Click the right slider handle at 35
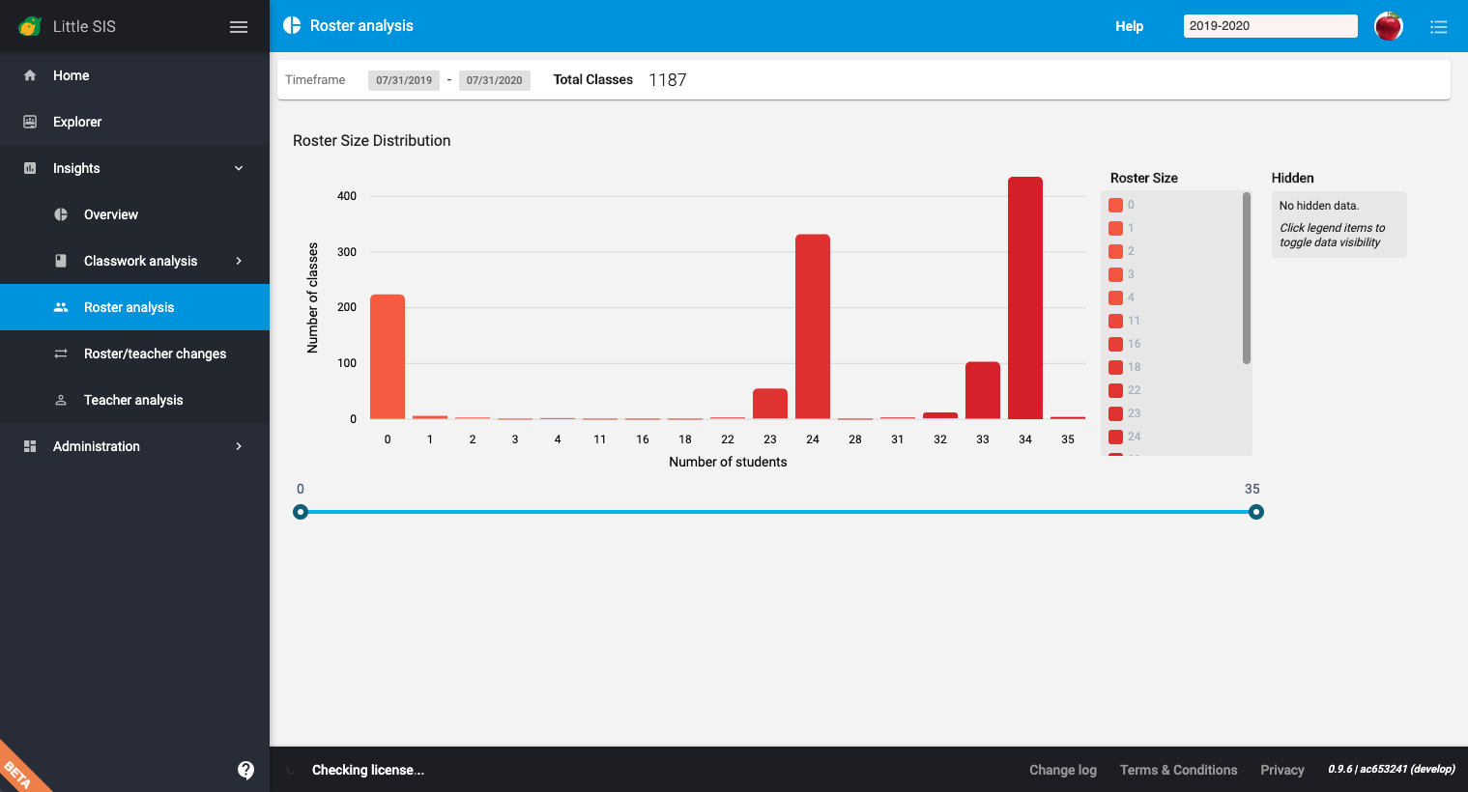1468x792 pixels. click(1255, 512)
